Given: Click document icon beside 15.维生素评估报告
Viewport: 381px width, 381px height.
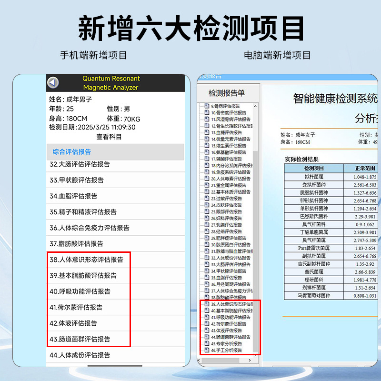Looking at the screenshot, I should click(x=207, y=145).
